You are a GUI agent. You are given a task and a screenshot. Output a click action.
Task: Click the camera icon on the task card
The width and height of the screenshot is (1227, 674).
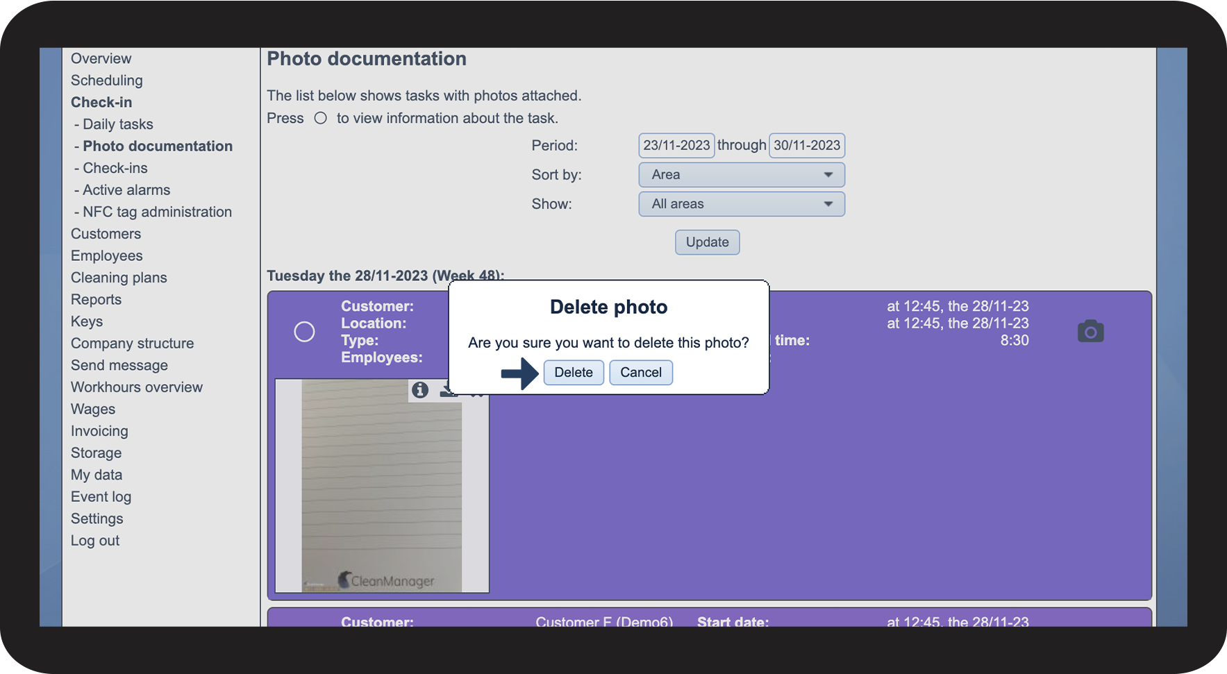1090,332
